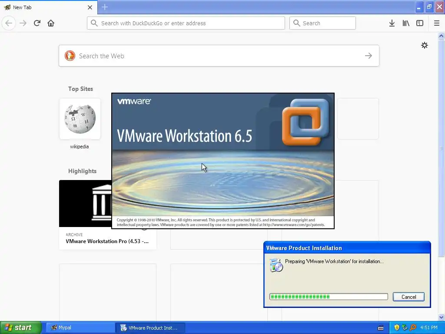Open the wikipedia top site tile
The width and height of the screenshot is (445, 334).
80,119
